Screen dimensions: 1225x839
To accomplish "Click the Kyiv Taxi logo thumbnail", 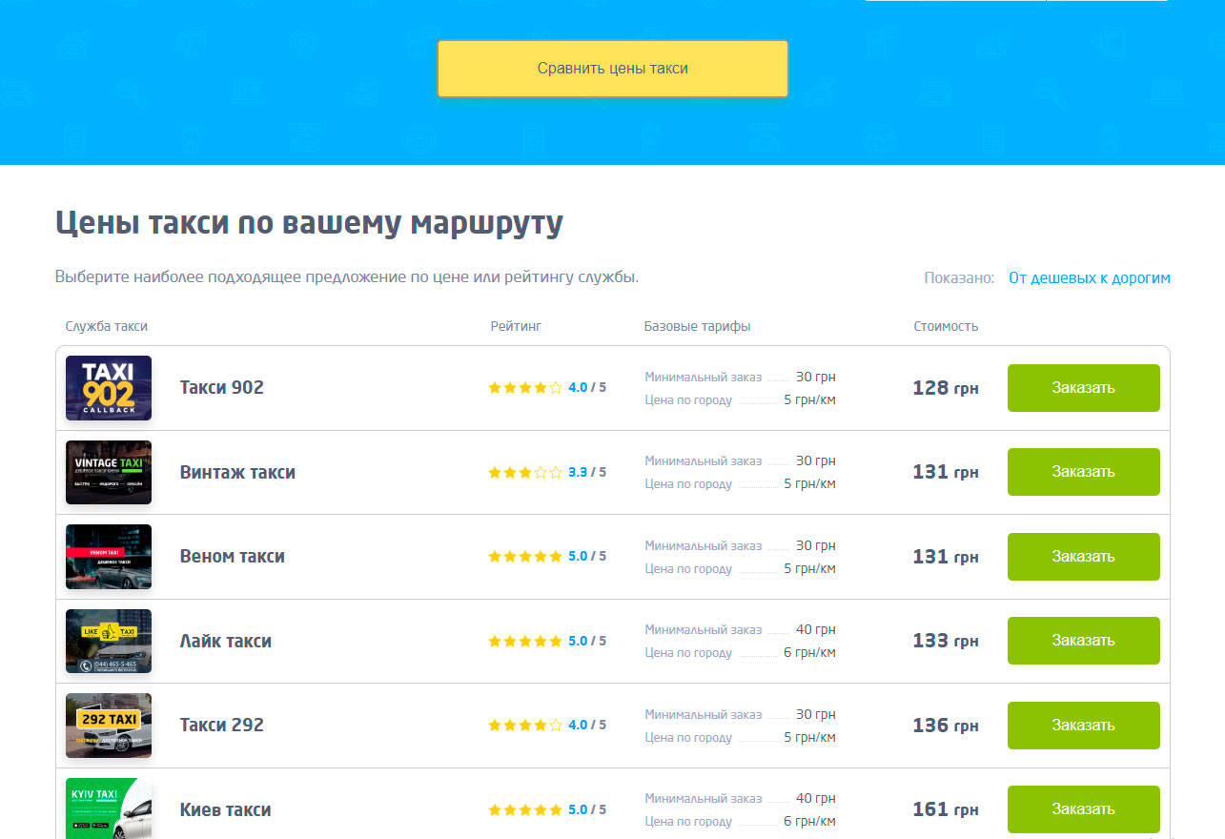I will (109, 808).
